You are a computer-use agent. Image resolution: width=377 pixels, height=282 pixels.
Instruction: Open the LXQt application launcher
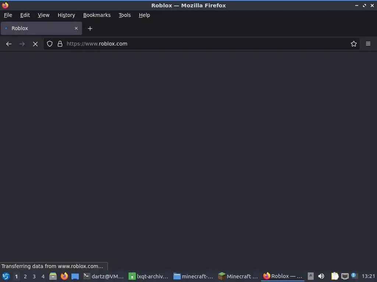[6, 276]
